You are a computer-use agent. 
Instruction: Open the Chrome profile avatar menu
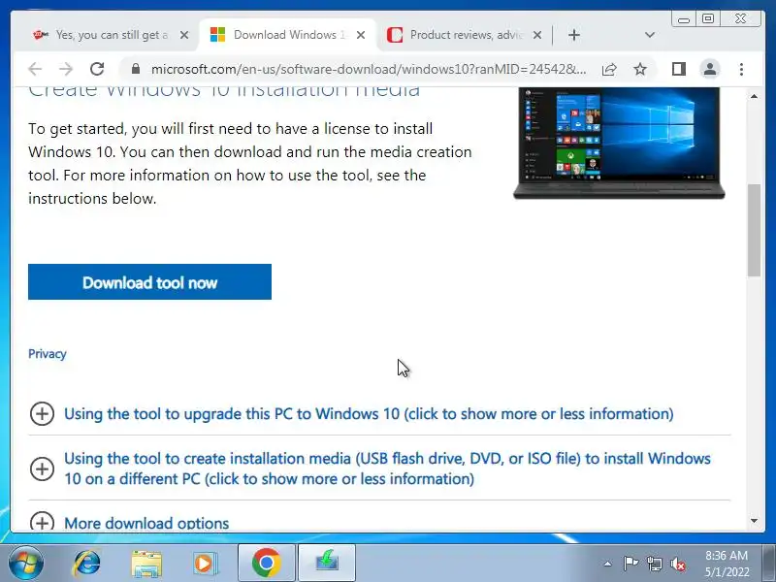click(x=710, y=69)
